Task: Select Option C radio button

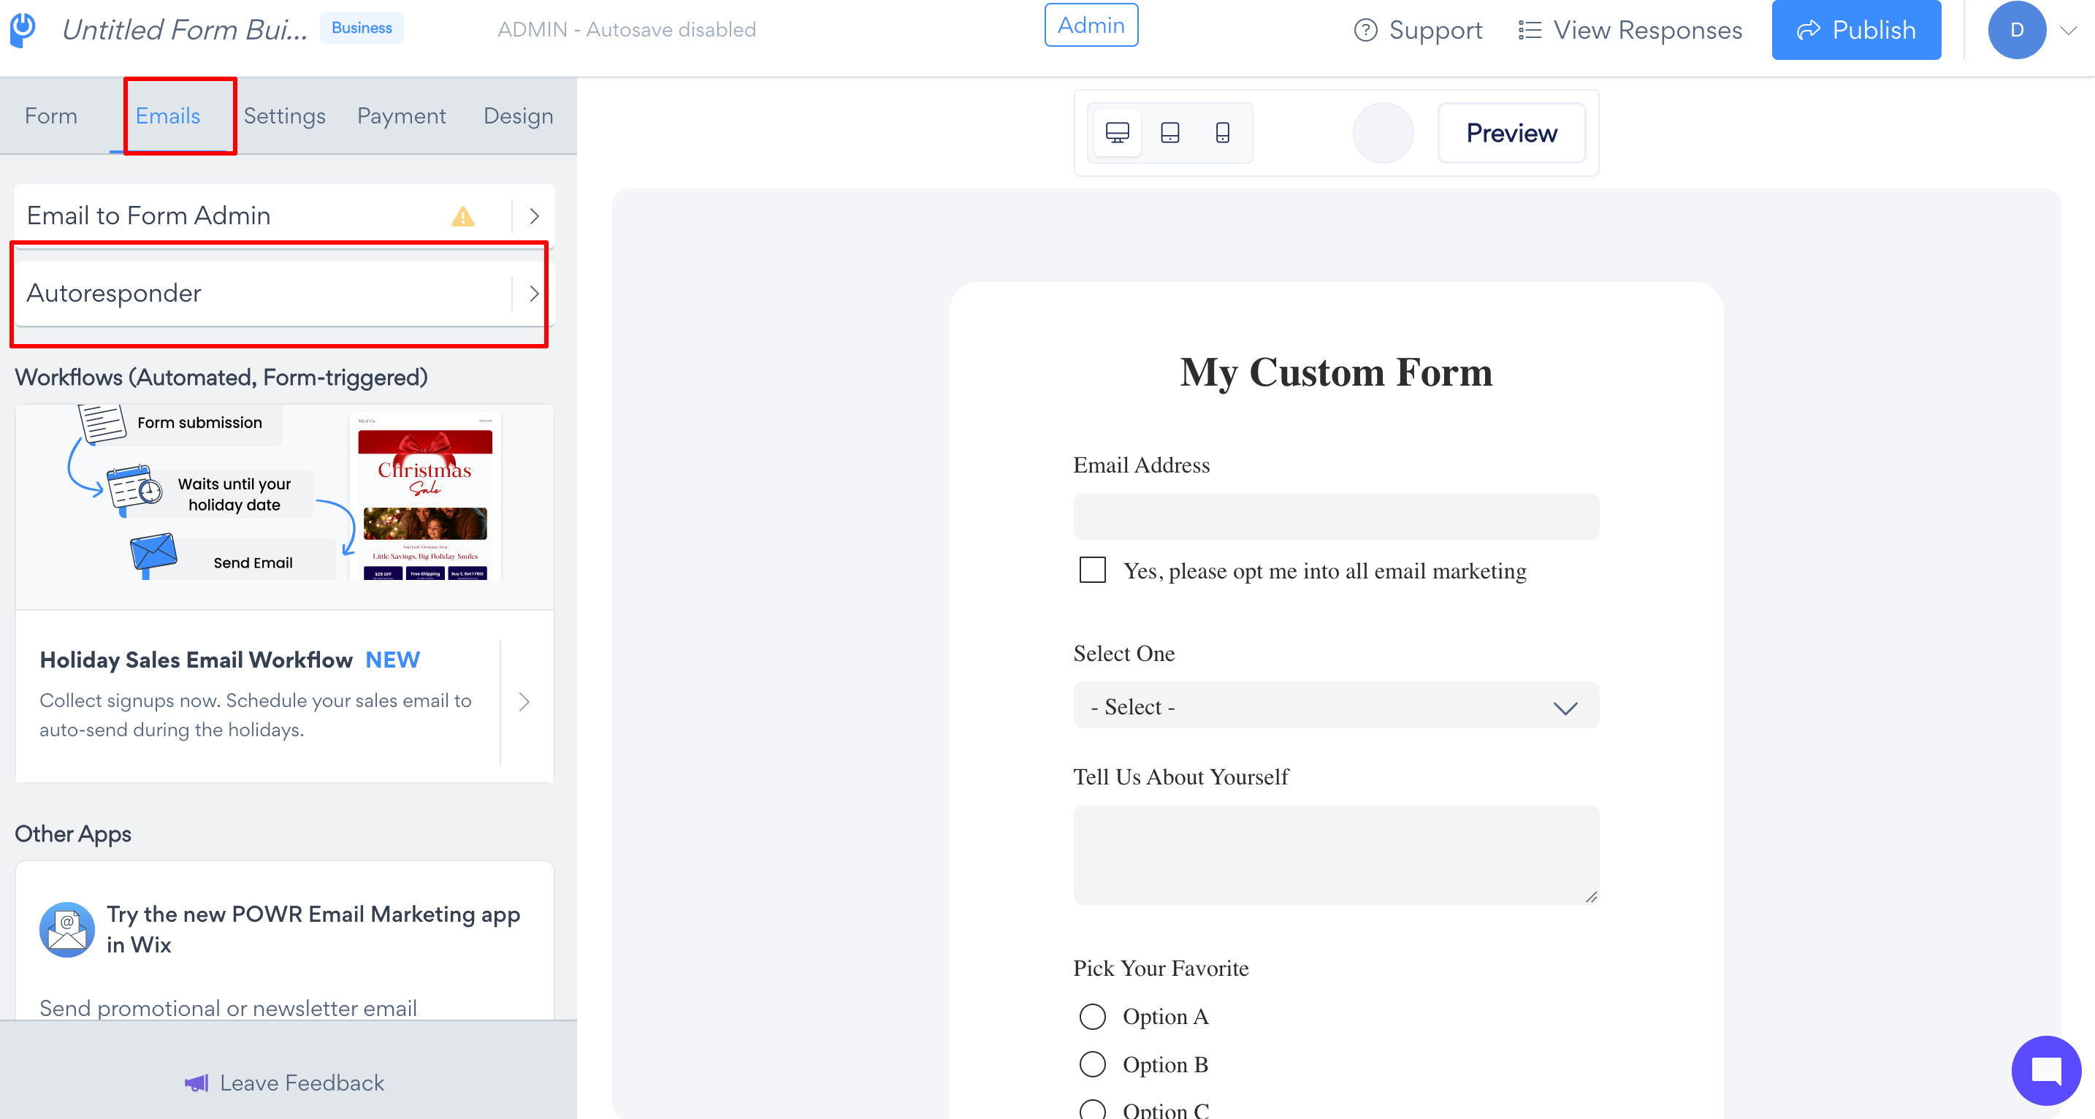Action: point(1092,1110)
